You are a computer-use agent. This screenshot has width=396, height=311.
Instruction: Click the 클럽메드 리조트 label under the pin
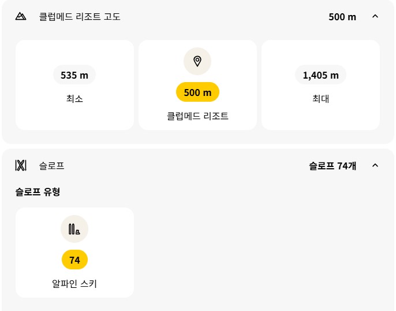197,116
